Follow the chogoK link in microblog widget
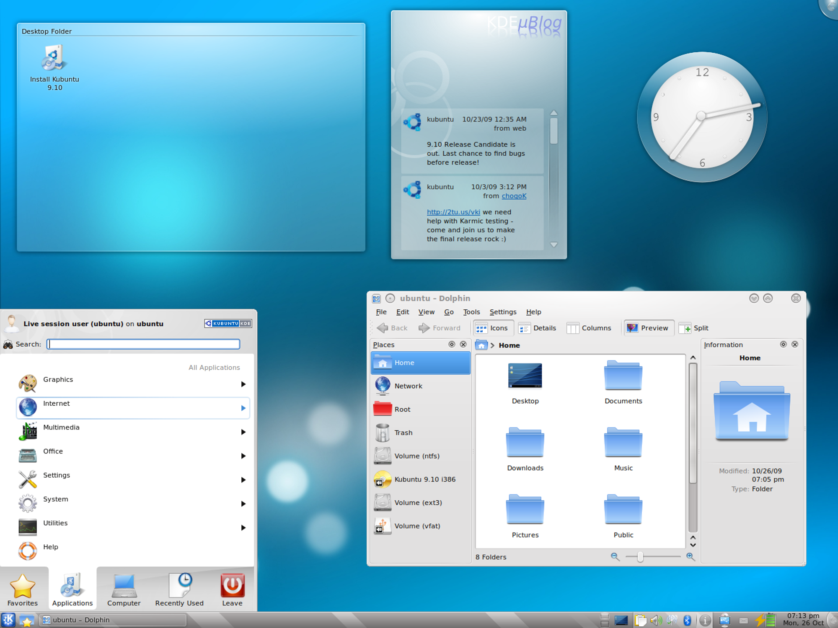This screenshot has height=628, width=838. tap(514, 196)
